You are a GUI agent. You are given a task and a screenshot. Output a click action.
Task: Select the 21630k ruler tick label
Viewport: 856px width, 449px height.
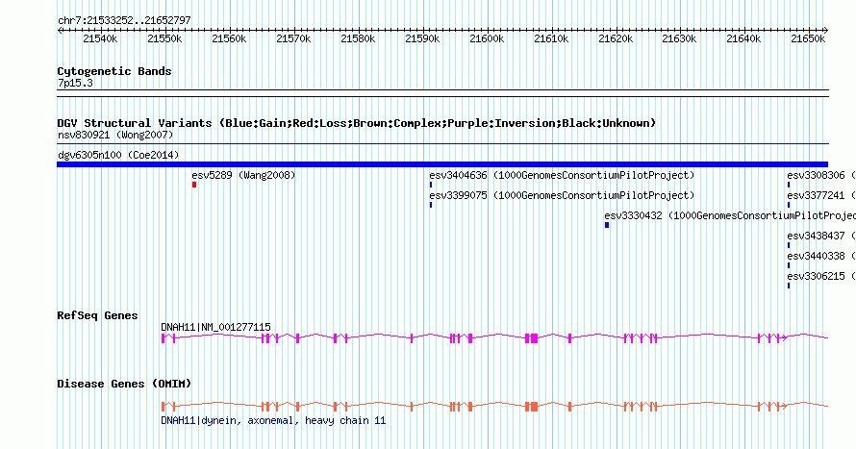pos(679,38)
